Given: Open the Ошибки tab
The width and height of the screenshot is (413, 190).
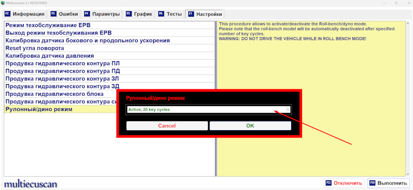Looking at the screenshot, I should [x=64, y=14].
